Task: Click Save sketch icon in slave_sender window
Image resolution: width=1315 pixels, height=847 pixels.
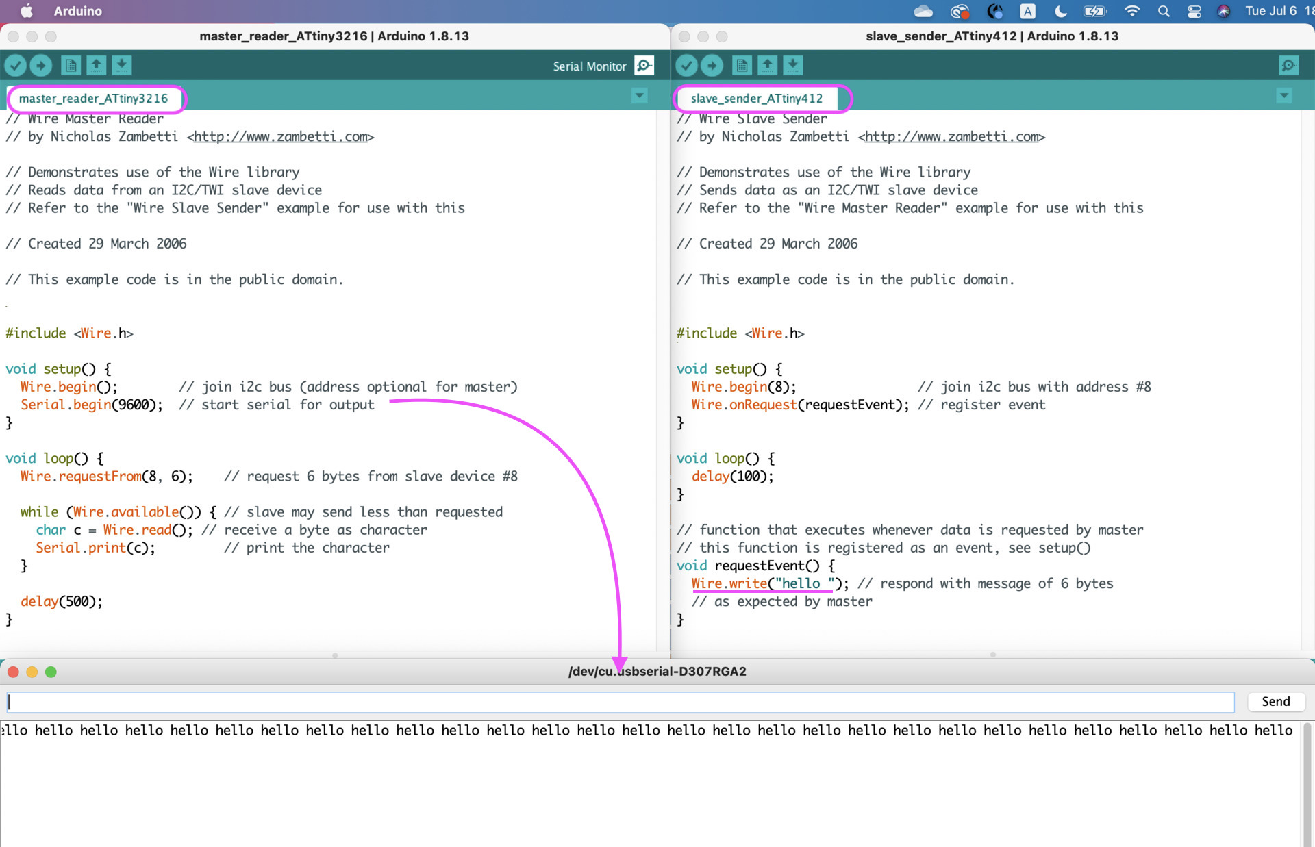Action: point(792,66)
